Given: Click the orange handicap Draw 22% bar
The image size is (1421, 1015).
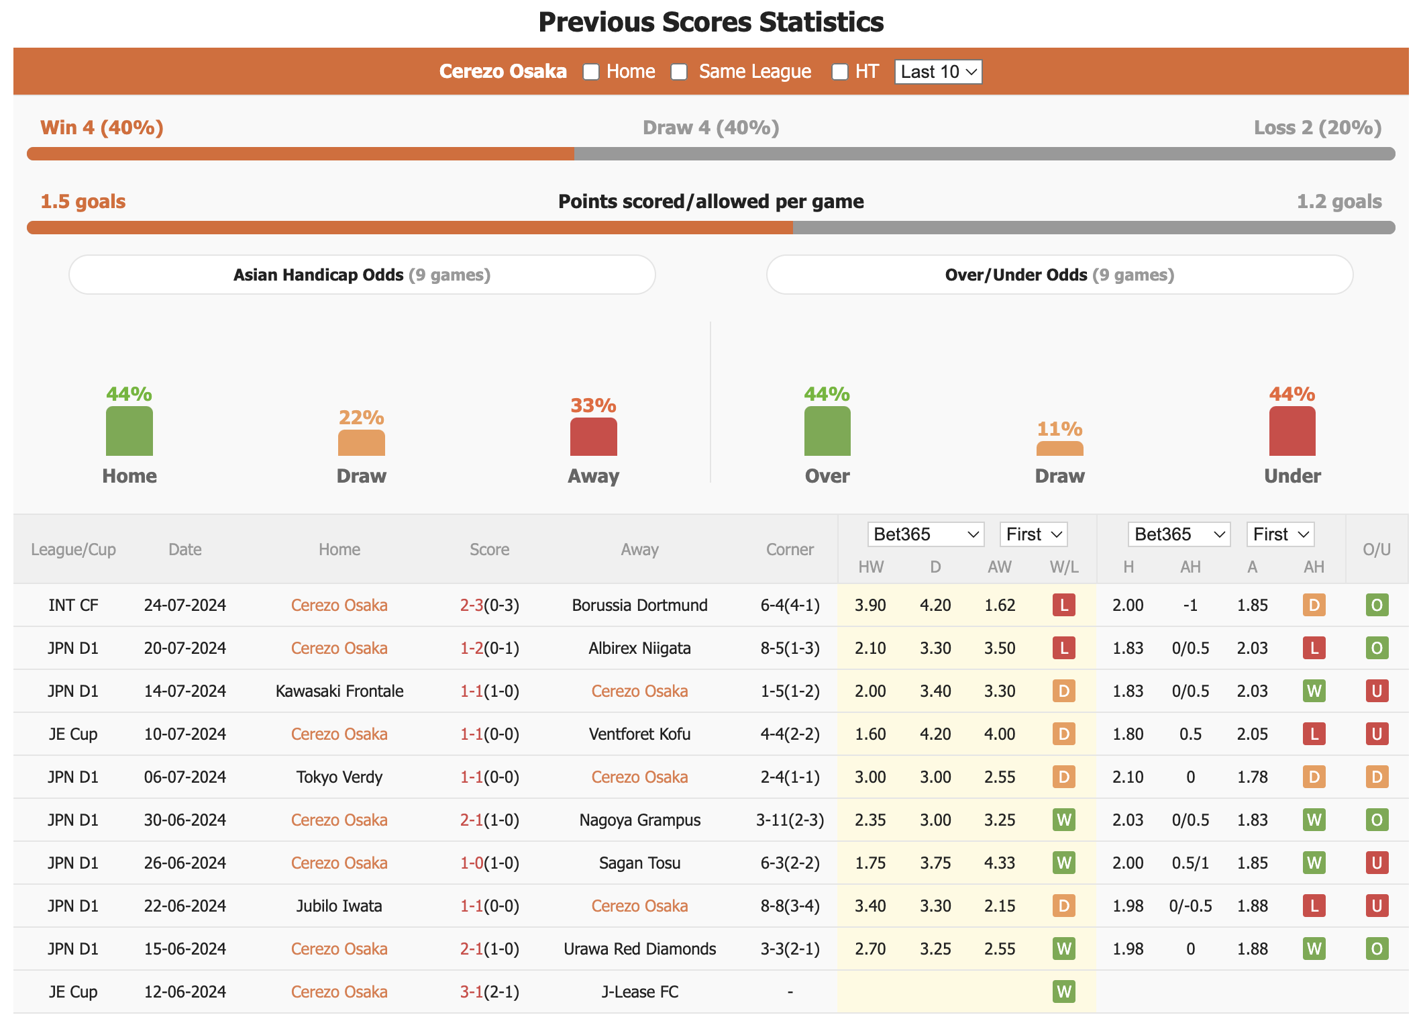Looking at the screenshot, I should pos(362,442).
